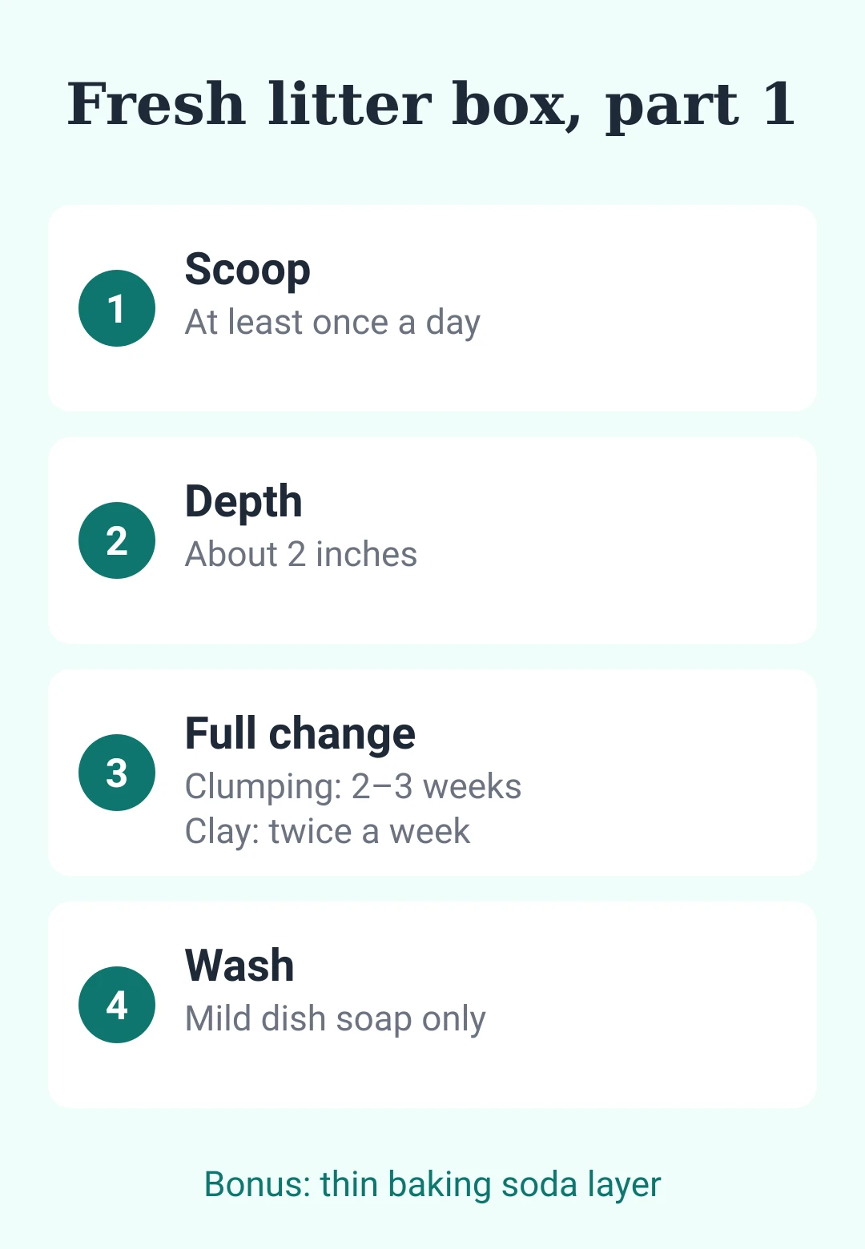Viewport: 865px width, 1249px height.
Task: Click the 'Mild dish soap only' text
Action: coord(336,1019)
